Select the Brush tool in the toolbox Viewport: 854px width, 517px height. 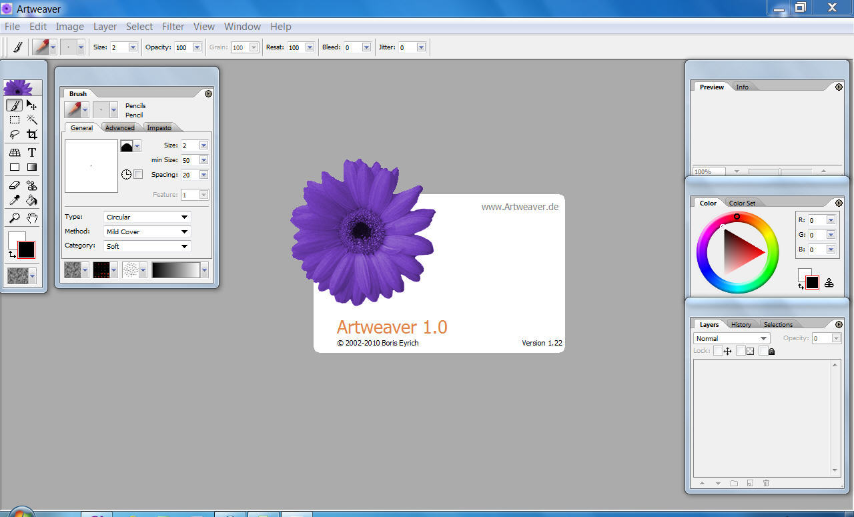[15, 105]
